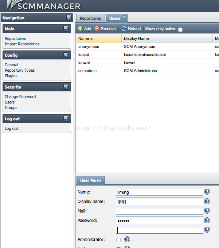This screenshot has height=248, width=219.
Task: Open the Change Password link
Action: pyautogui.click(x=20, y=97)
